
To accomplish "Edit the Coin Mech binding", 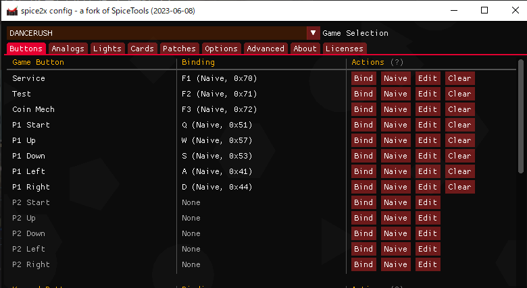I will 427,109.
